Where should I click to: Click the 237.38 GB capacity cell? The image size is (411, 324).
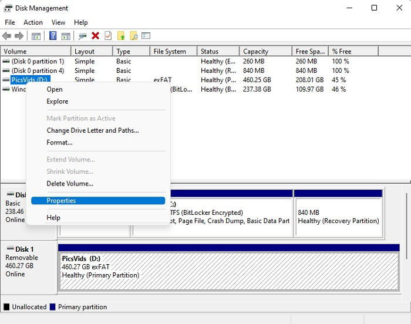(257, 89)
